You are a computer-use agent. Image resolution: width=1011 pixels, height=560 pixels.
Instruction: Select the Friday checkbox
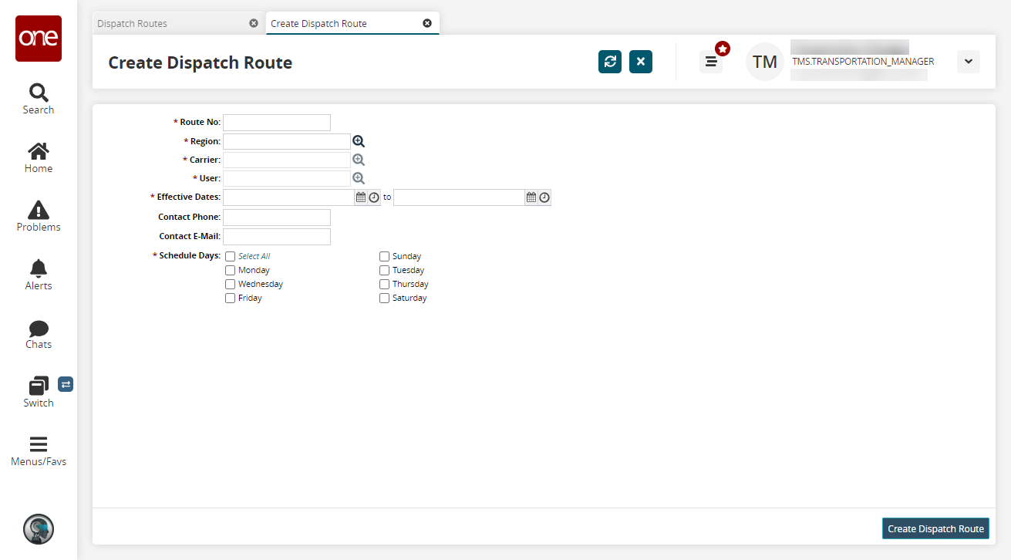[230, 298]
